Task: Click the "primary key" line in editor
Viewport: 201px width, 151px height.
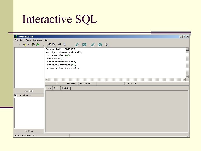Action: (x=63, y=68)
